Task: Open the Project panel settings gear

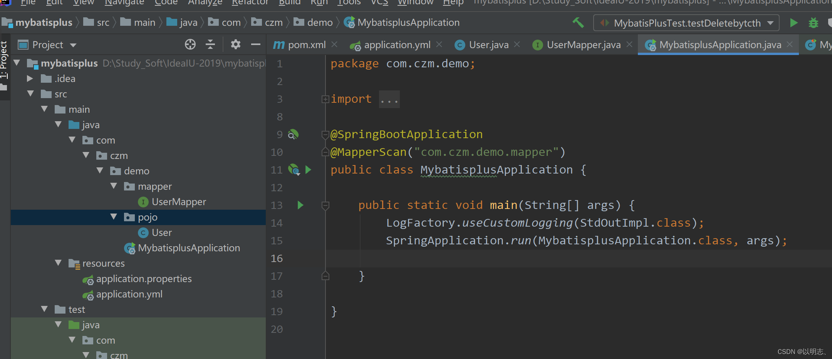Action: tap(235, 44)
